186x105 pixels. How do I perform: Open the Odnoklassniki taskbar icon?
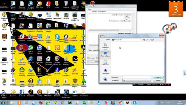pos(19,103)
